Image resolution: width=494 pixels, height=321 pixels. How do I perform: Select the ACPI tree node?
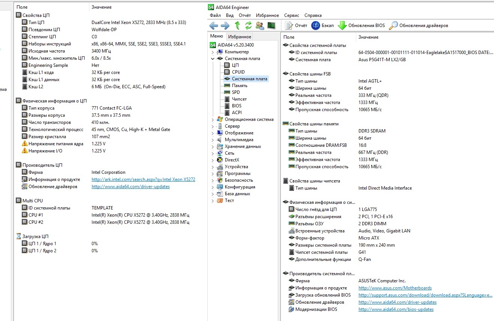point(236,113)
